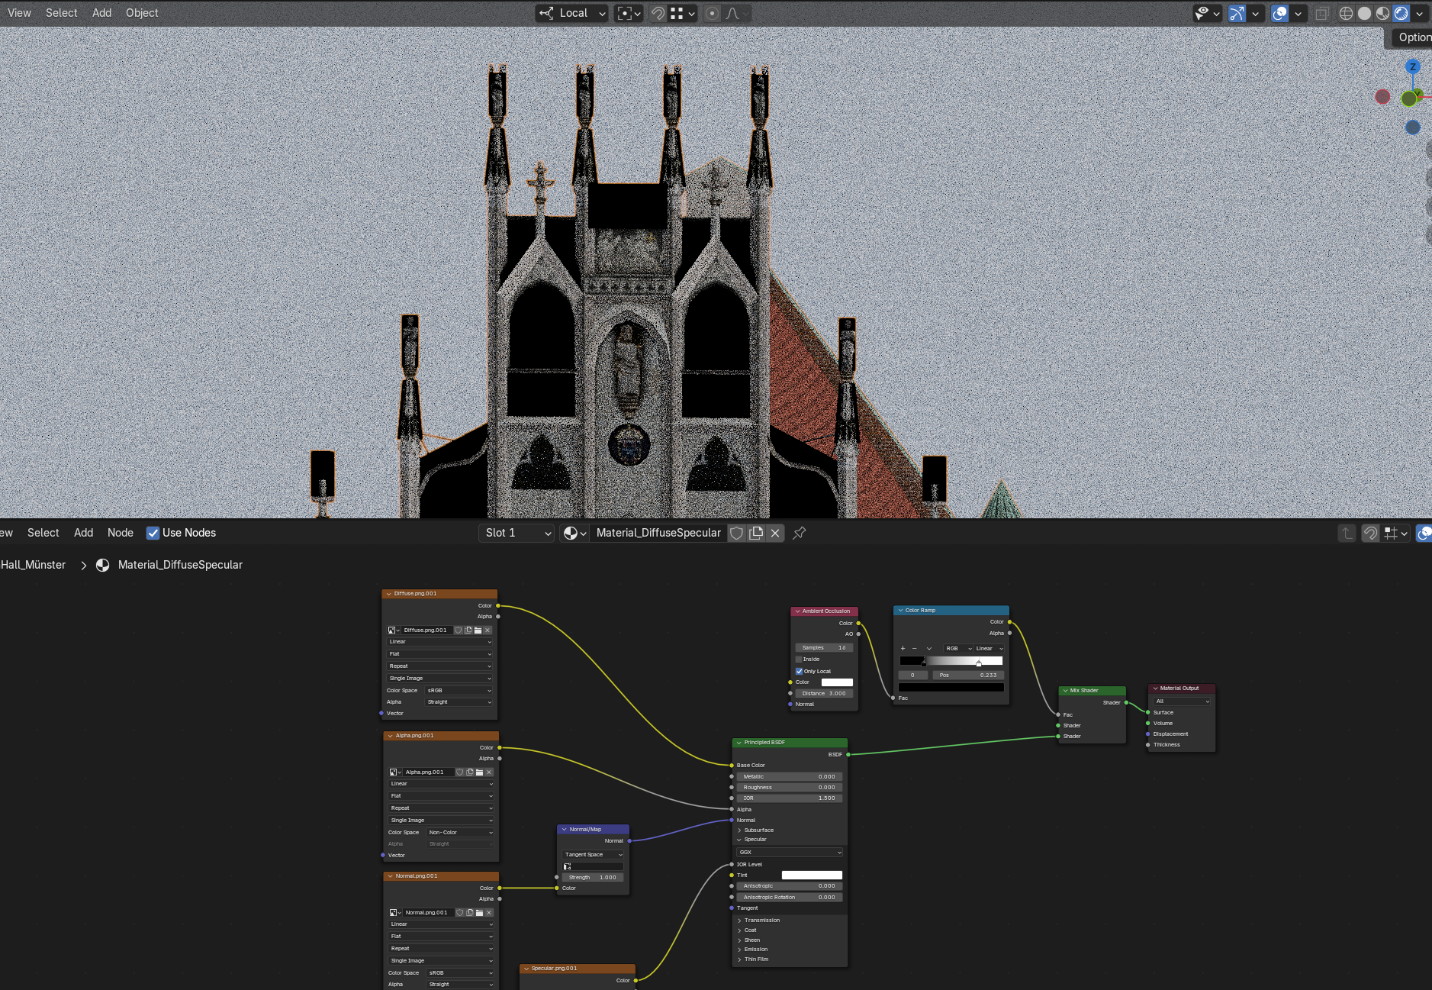Toggle fake user for Material_DiffuseSpecular
The height and width of the screenshot is (990, 1432).
(736, 533)
